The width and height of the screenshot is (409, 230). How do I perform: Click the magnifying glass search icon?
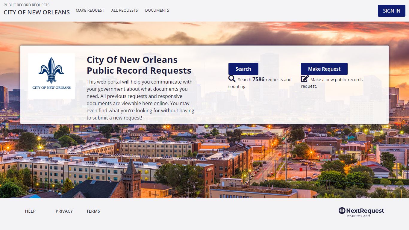(232, 79)
